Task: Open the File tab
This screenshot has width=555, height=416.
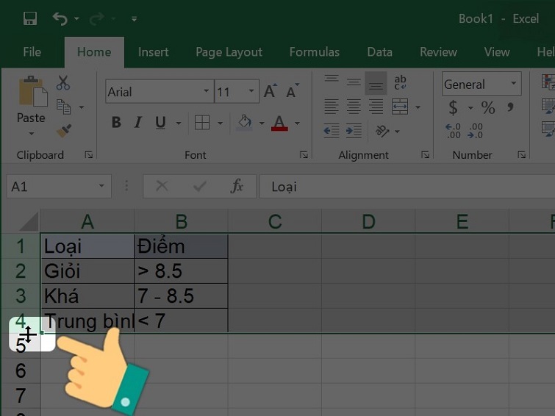Action: [x=32, y=52]
